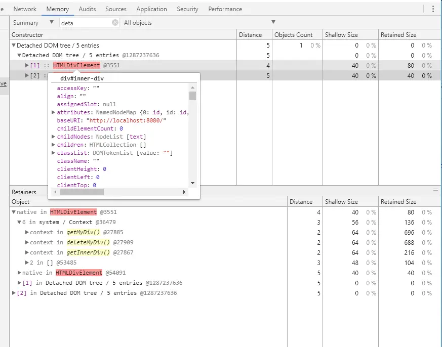Click the popup's vertical scrollbar thumb

tap(192, 96)
